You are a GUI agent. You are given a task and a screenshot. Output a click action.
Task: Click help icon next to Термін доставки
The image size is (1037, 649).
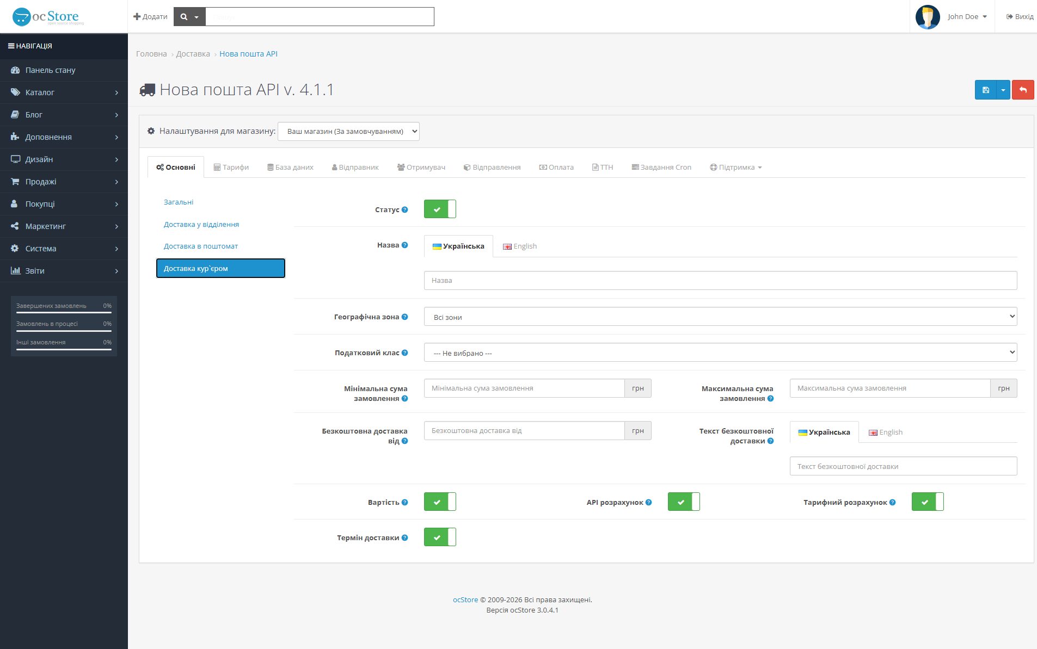click(x=404, y=537)
